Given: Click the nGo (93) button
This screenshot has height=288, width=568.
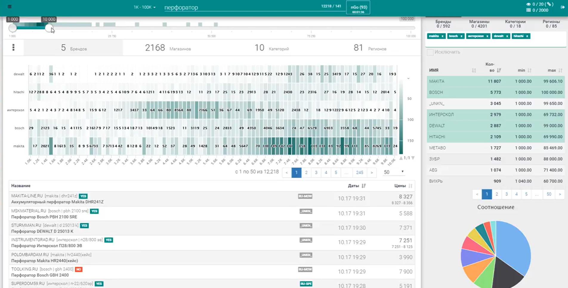Looking at the screenshot, I should (x=358, y=8).
